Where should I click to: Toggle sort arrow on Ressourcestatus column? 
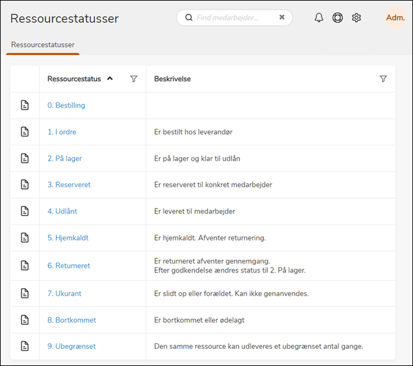tap(110, 79)
